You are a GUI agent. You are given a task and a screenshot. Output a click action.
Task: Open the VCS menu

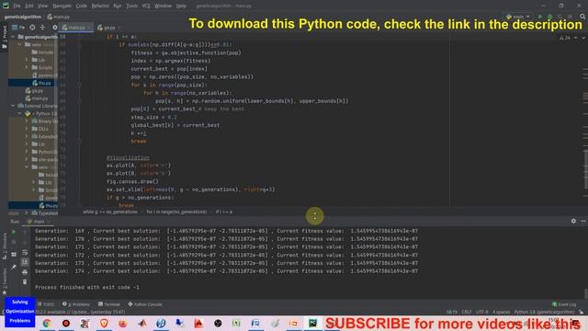coord(146,6)
